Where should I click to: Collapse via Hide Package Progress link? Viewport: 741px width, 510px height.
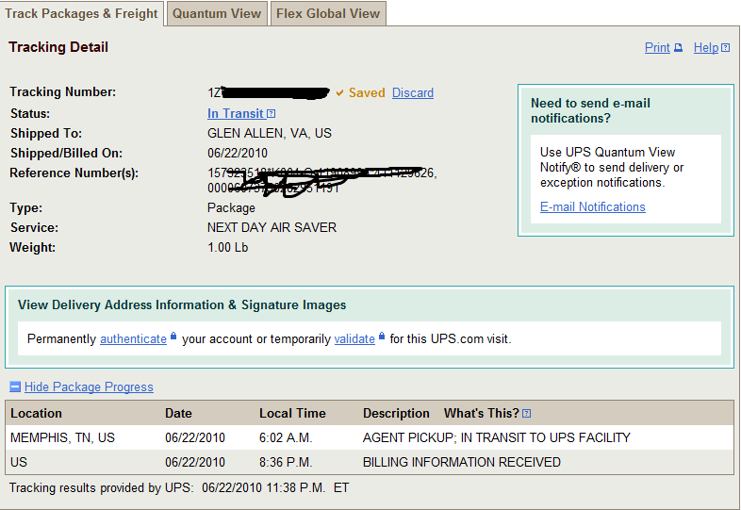(89, 387)
